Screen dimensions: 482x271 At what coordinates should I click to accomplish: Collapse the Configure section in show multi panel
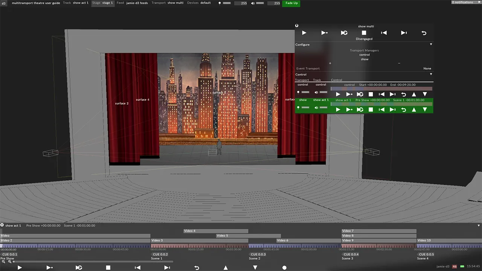click(x=431, y=44)
